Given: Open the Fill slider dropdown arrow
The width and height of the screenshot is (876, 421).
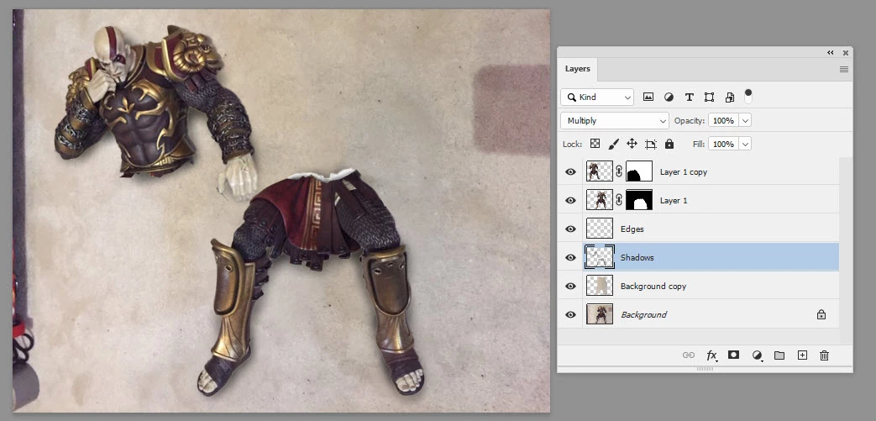Looking at the screenshot, I should click(746, 144).
